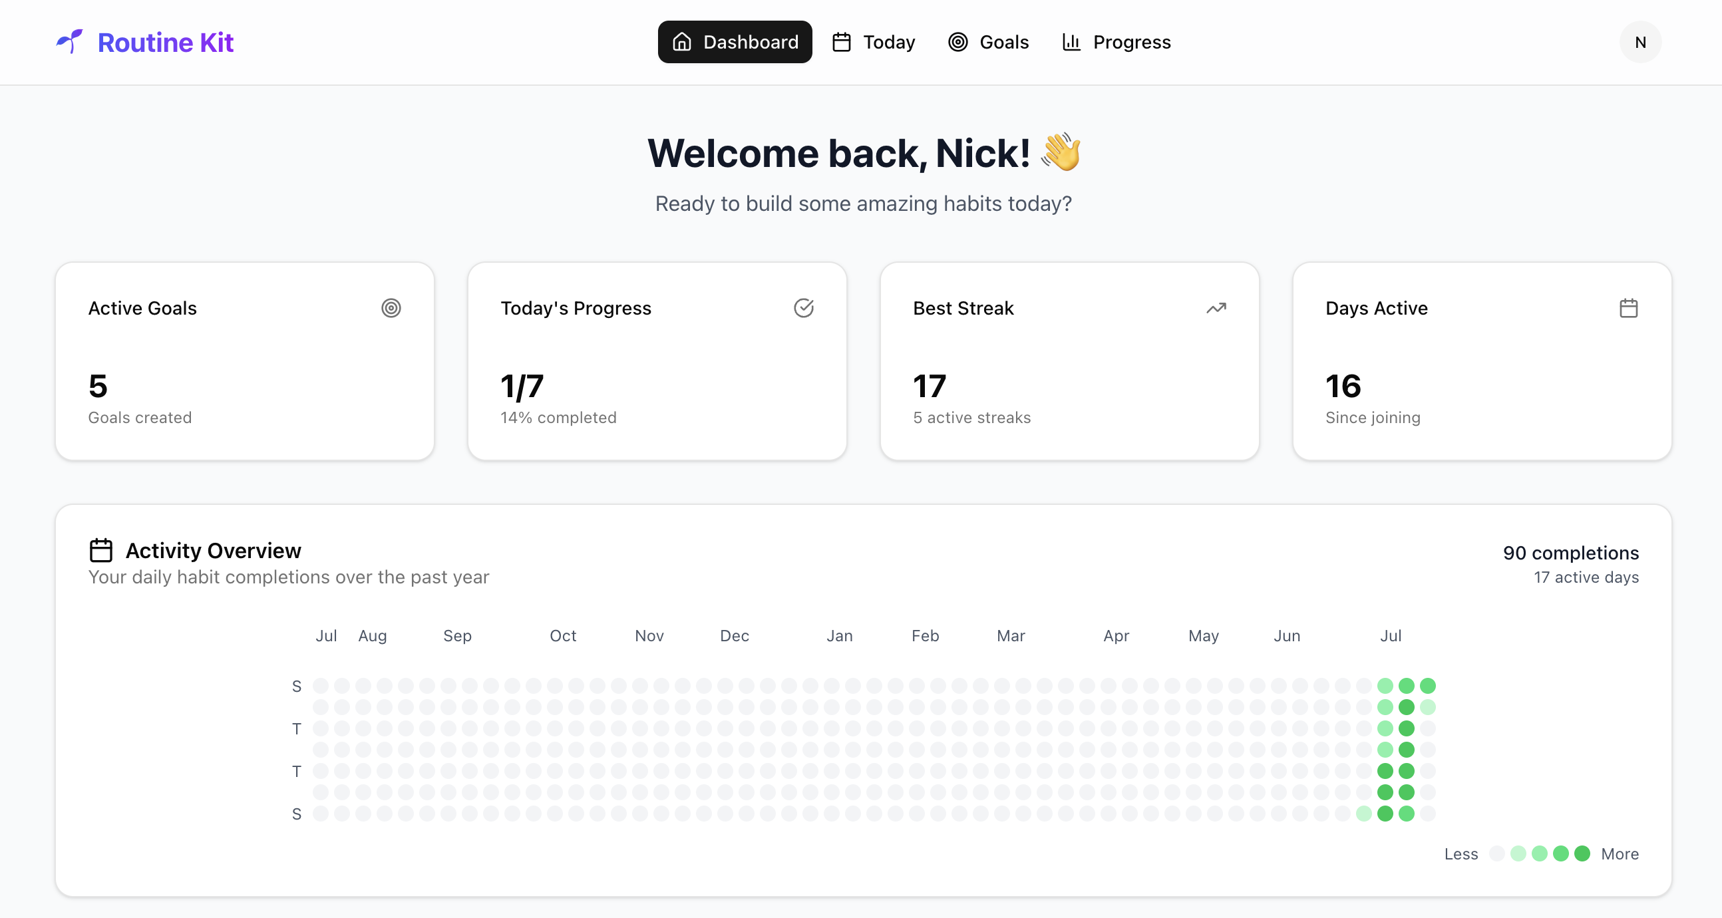Select the Dashboard navigation item
The height and width of the screenshot is (918, 1722).
(x=735, y=41)
